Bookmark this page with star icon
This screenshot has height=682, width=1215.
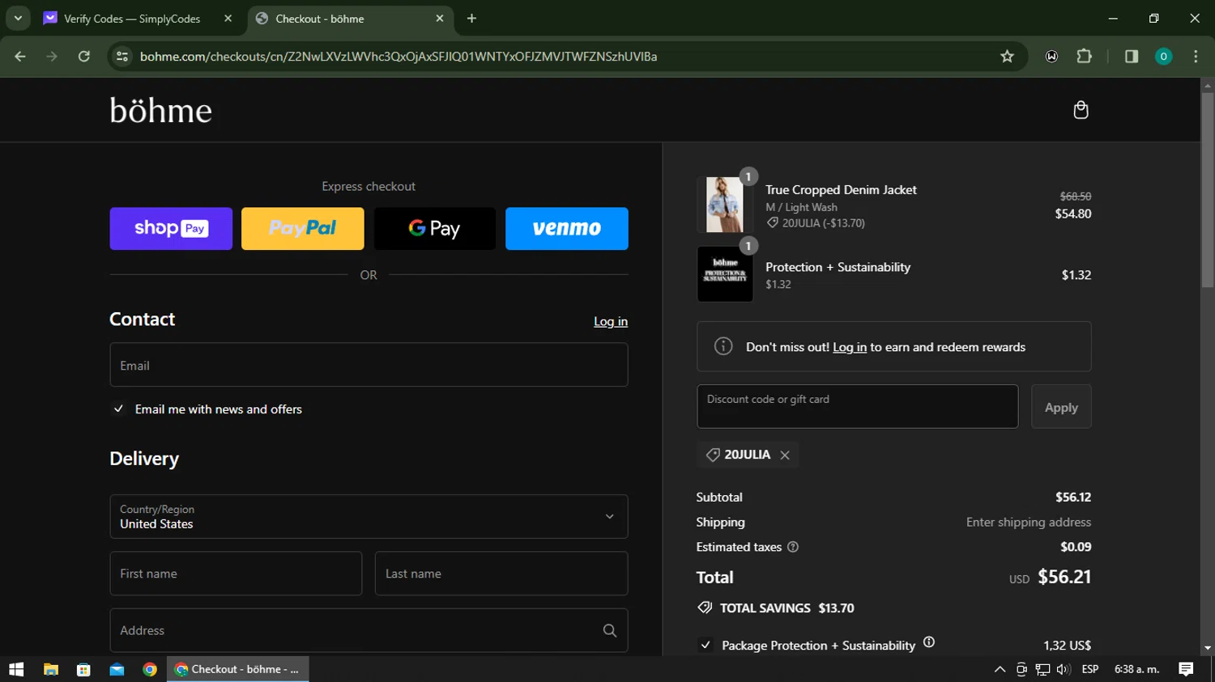pyautogui.click(x=1007, y=57)
